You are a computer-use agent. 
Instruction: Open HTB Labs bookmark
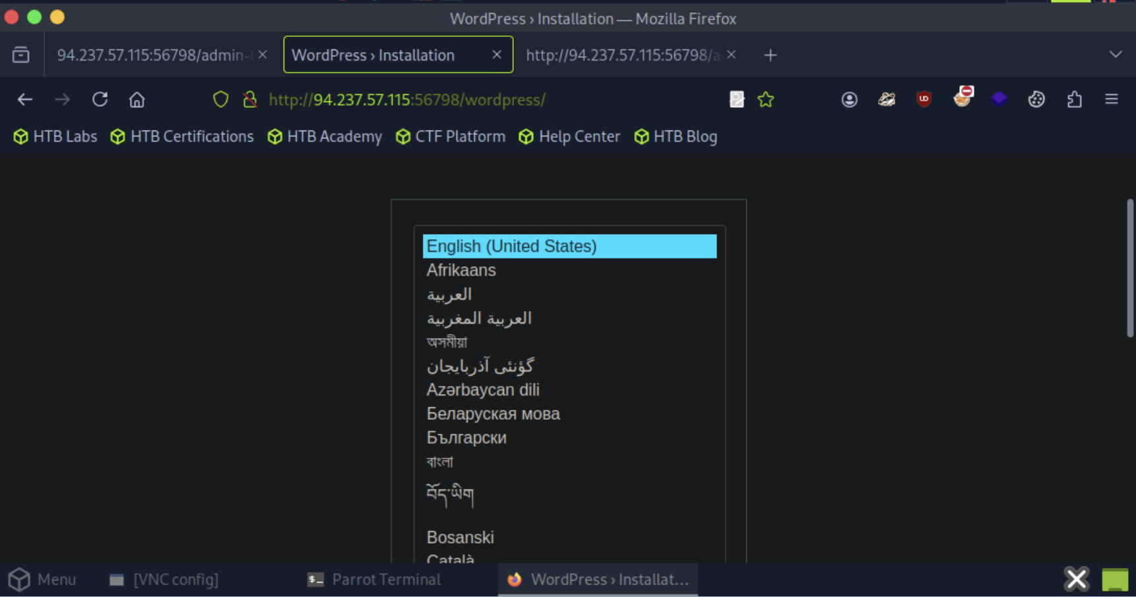(x=55, y=136)
